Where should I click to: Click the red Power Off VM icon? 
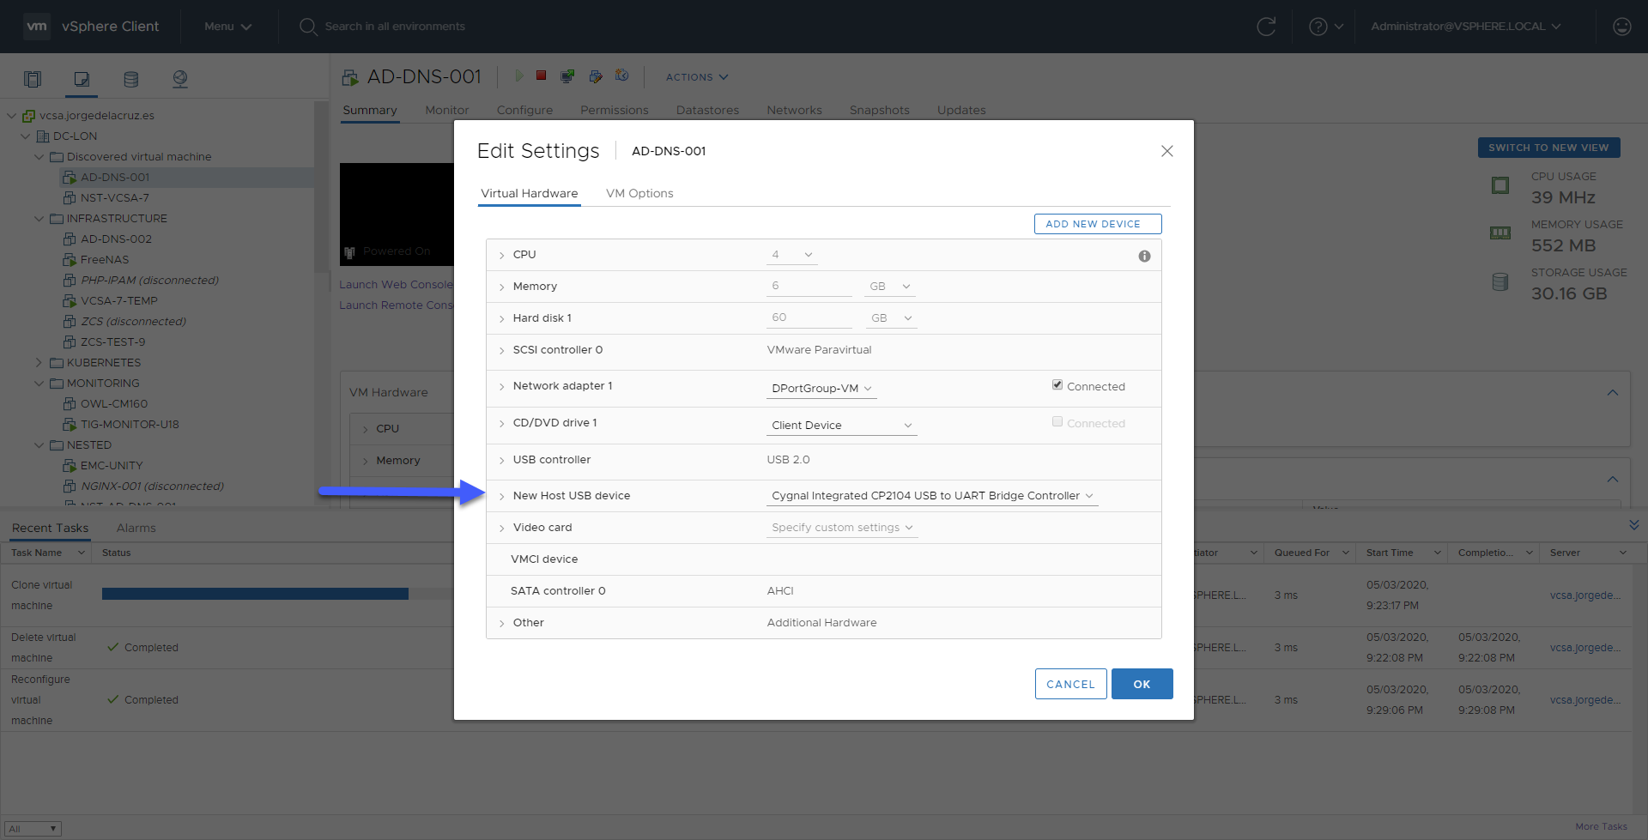tap(542, 76)
